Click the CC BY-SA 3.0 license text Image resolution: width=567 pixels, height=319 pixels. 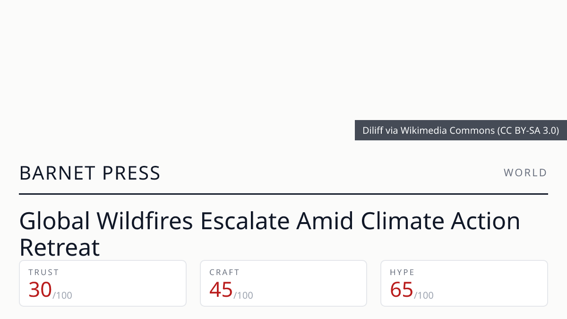528,130
